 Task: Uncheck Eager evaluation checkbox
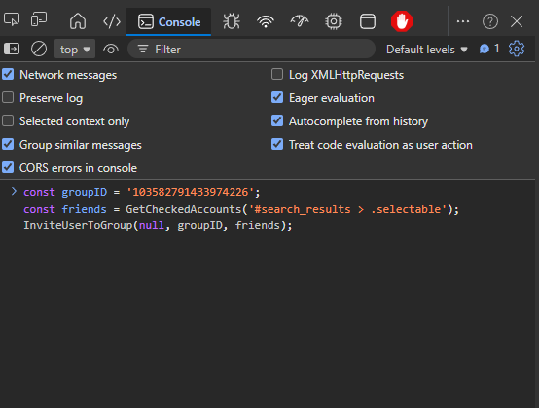pos(277,97)
